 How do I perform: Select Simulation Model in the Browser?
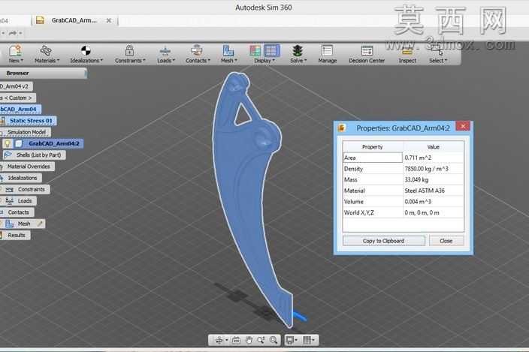(x=26, y=132)
